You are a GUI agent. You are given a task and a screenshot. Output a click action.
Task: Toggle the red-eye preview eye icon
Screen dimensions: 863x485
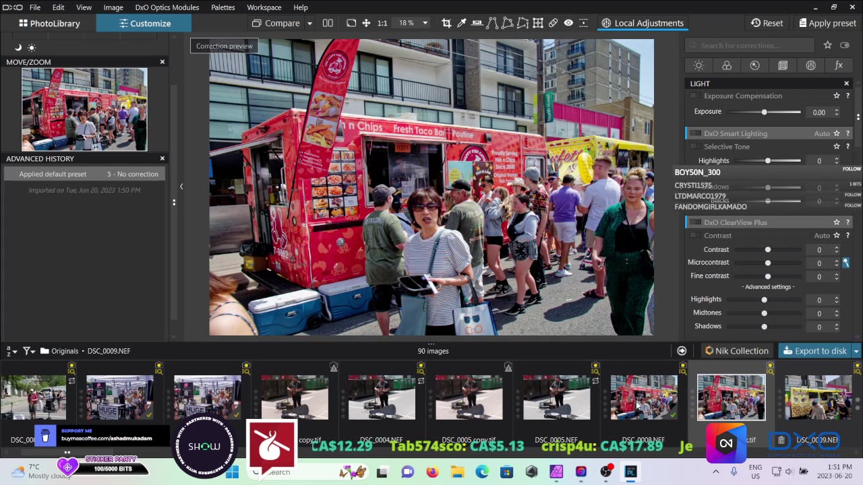568,23
